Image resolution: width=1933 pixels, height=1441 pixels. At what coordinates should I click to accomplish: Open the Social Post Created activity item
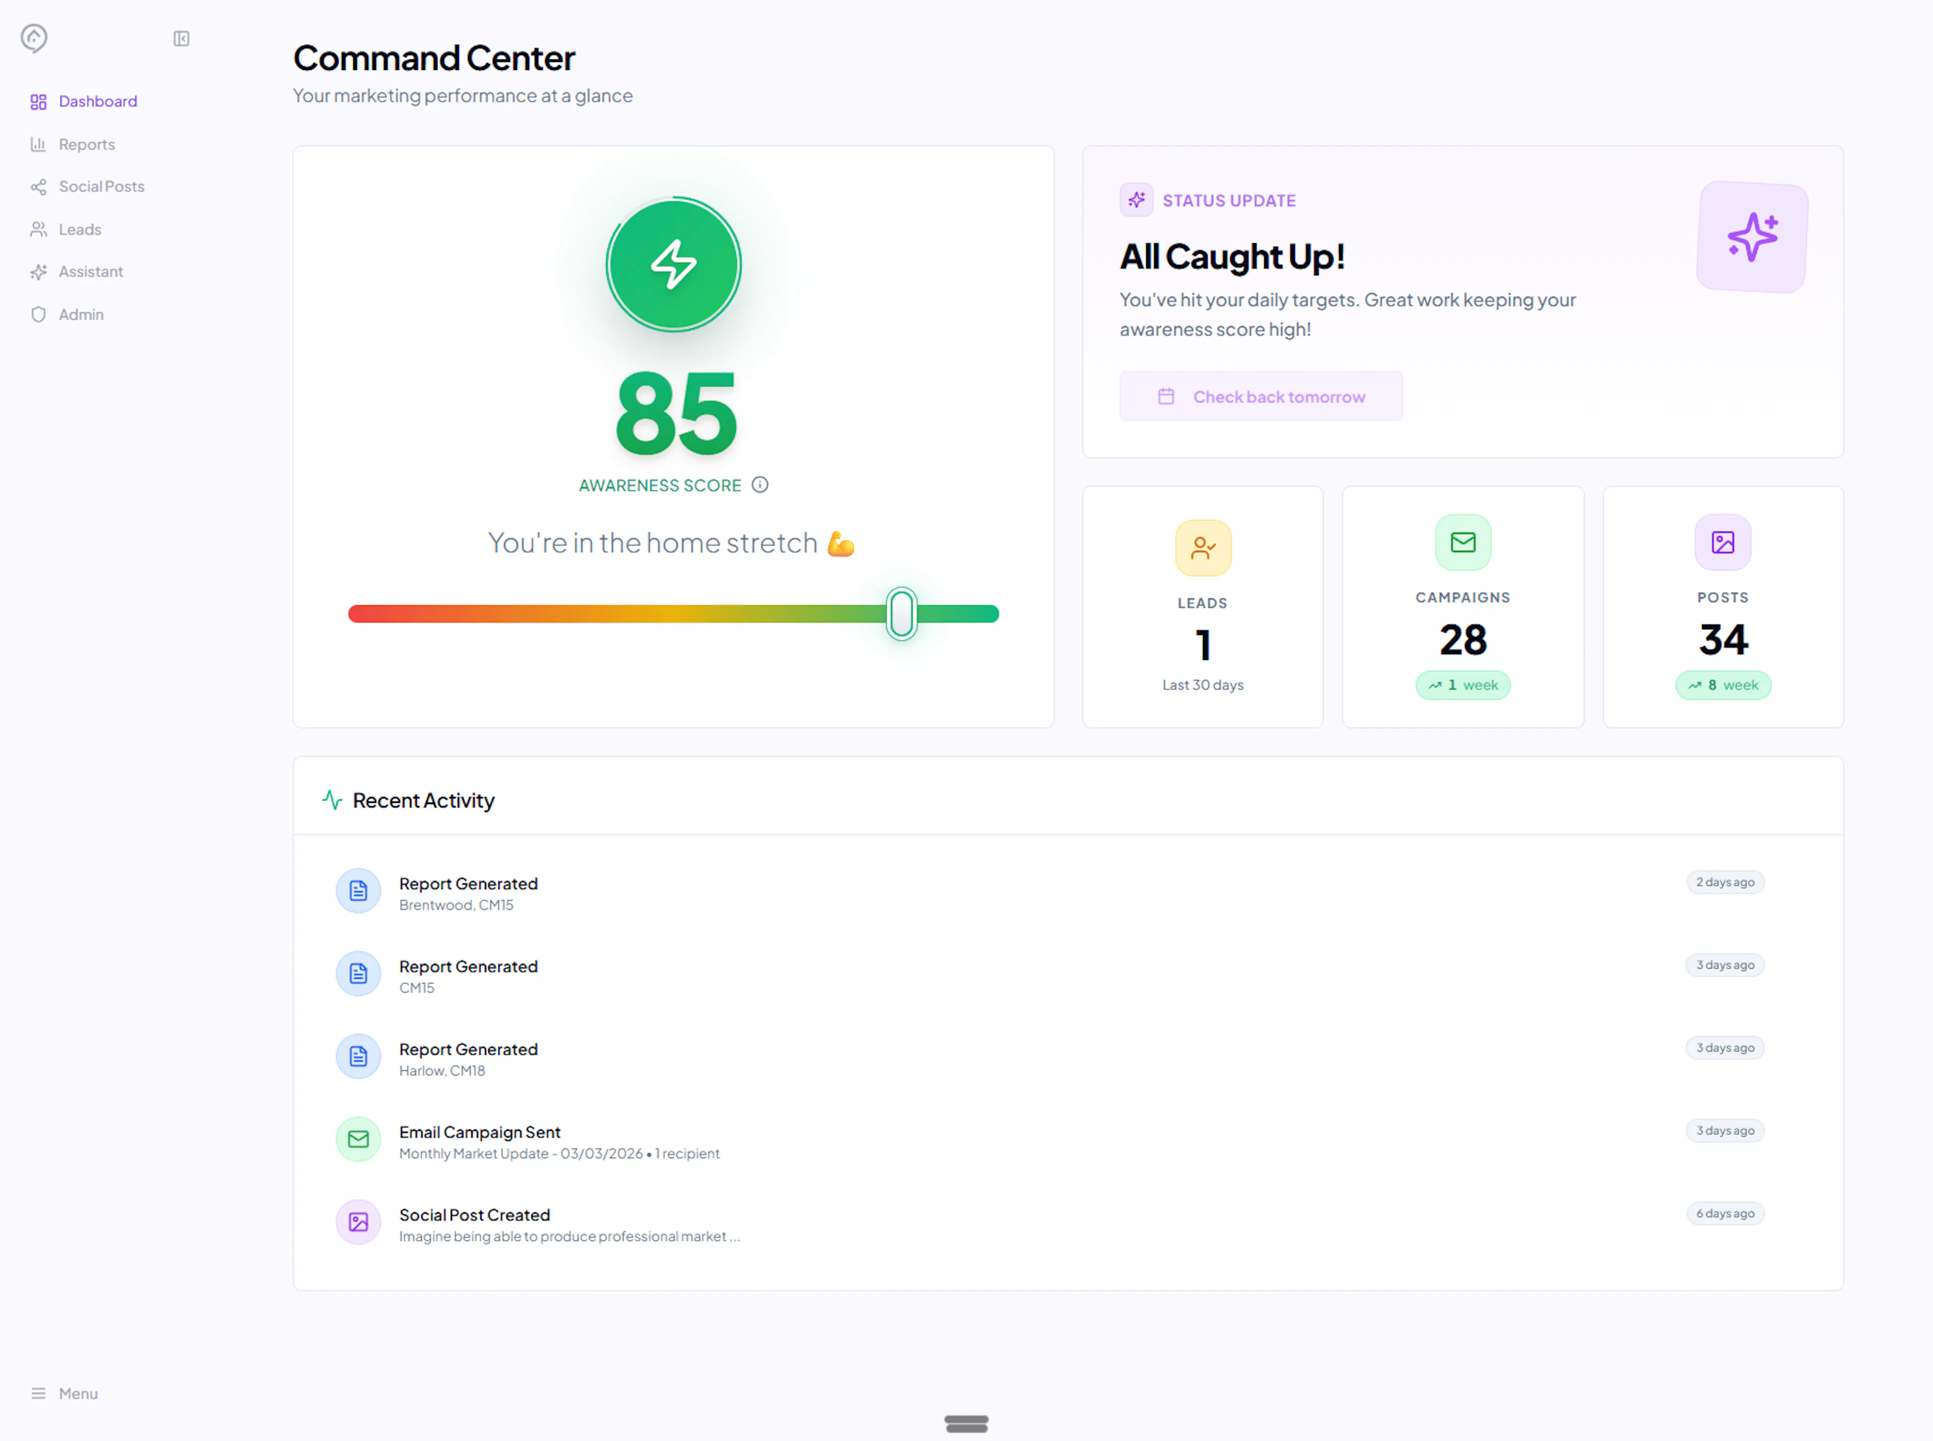click(474, 1215)
